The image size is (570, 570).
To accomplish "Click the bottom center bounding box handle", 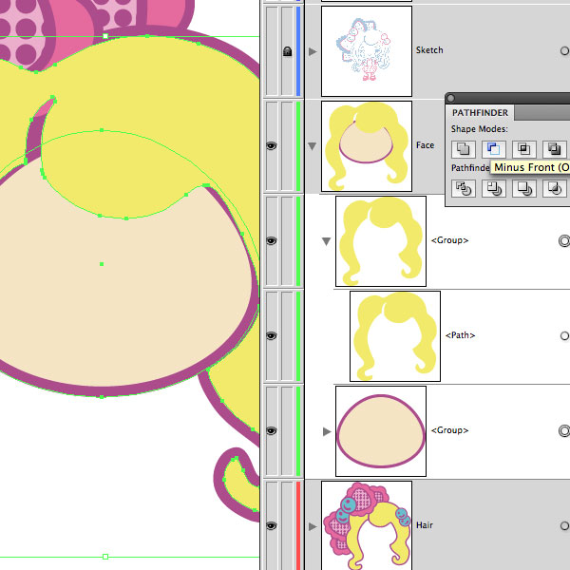I will point(105,557).
